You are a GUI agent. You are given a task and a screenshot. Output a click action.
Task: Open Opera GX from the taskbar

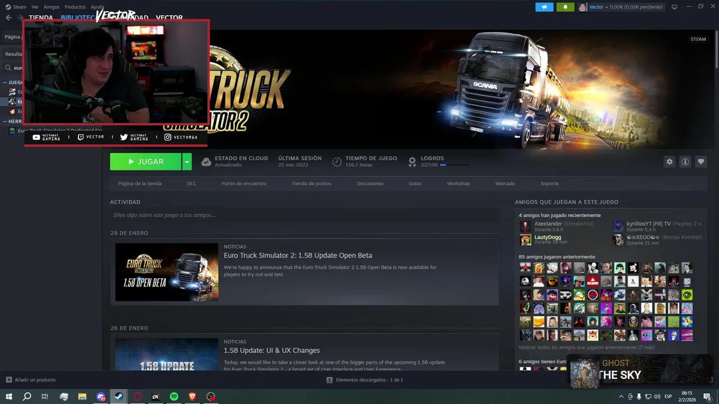pyautogui.click(x=137, y=397)
